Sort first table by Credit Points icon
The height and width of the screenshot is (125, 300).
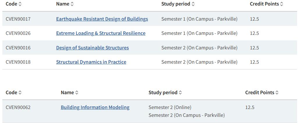281,4
